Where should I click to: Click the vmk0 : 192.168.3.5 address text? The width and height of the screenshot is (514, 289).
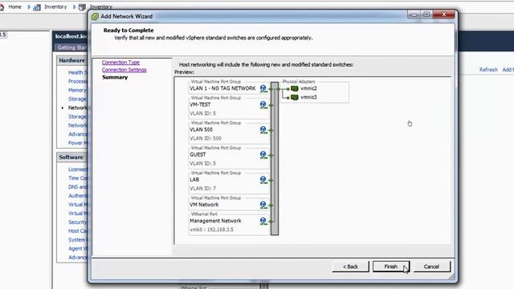pyautogui.click(x=211, y=230)
